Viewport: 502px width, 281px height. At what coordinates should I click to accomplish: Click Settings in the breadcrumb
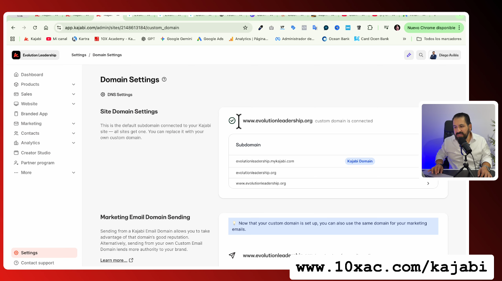pos(79,55)
